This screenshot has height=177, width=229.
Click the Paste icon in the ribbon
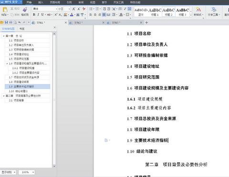(x=5, y=10)
